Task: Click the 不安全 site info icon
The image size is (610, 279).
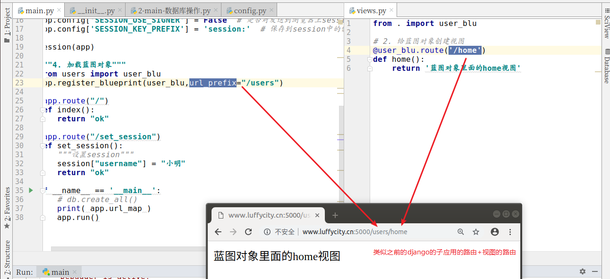Action: [x=267, y=232]
